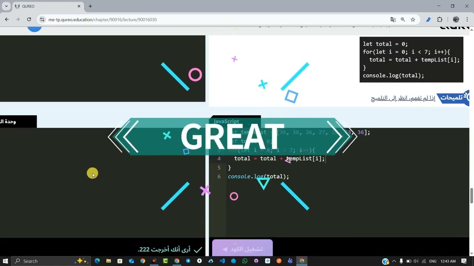This screenshot has width=474, height=266.
Task: View site information for me-tp.qureo.education
Action: pos(42,20)
